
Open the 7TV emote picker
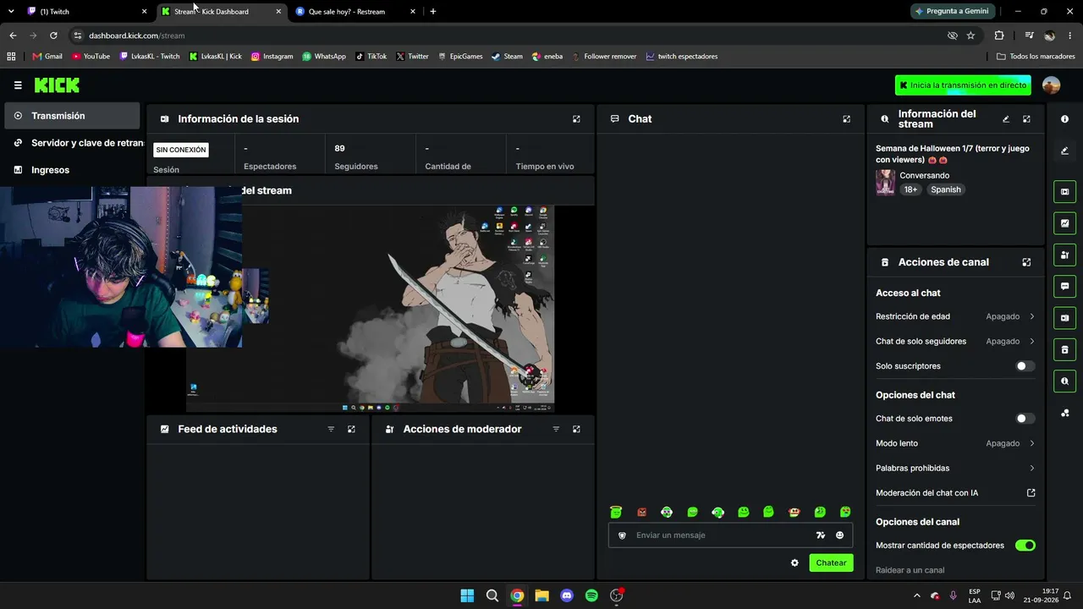[820, 535]
